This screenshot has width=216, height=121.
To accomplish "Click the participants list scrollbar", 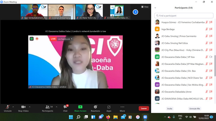I will click(215, 66).
